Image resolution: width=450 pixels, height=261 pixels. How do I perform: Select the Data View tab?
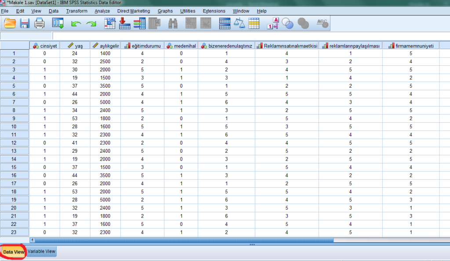point(14,252)
